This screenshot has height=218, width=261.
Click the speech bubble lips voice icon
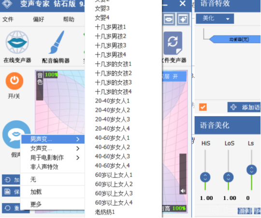pos(16,134)
